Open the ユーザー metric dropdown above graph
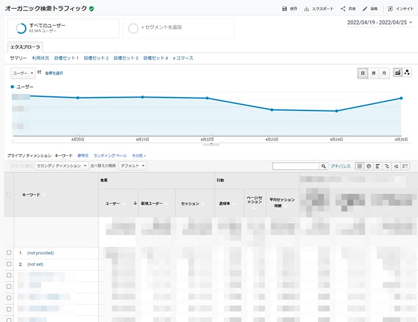Screen dimensions: 418x322 point(23,73)
